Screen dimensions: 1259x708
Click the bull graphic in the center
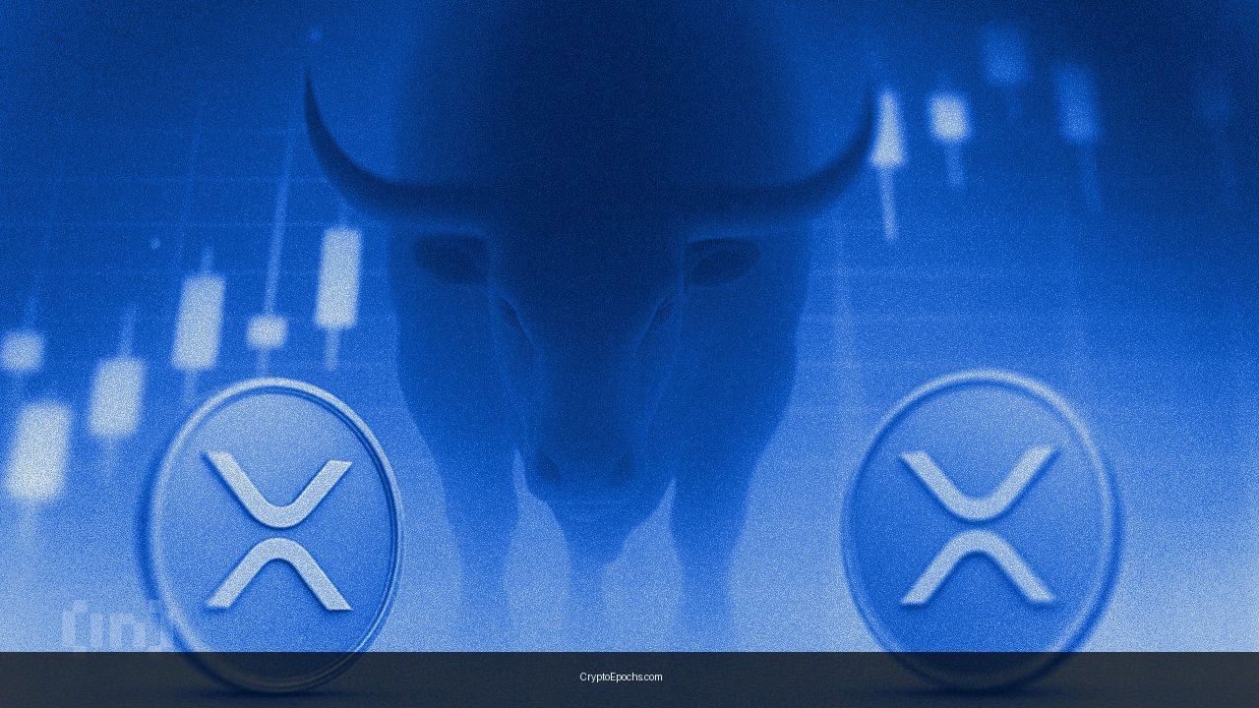tap(590, 295)
